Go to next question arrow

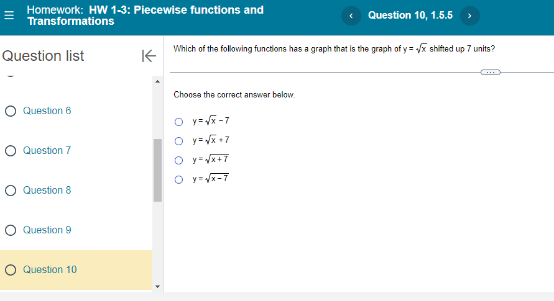point(469,16)
